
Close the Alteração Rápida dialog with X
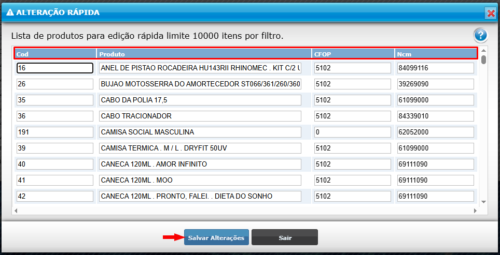490,13
